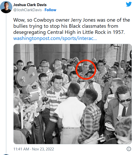Click the partial avatar of next reply
This screenshot has width=135, height=155.
[6, 154]
